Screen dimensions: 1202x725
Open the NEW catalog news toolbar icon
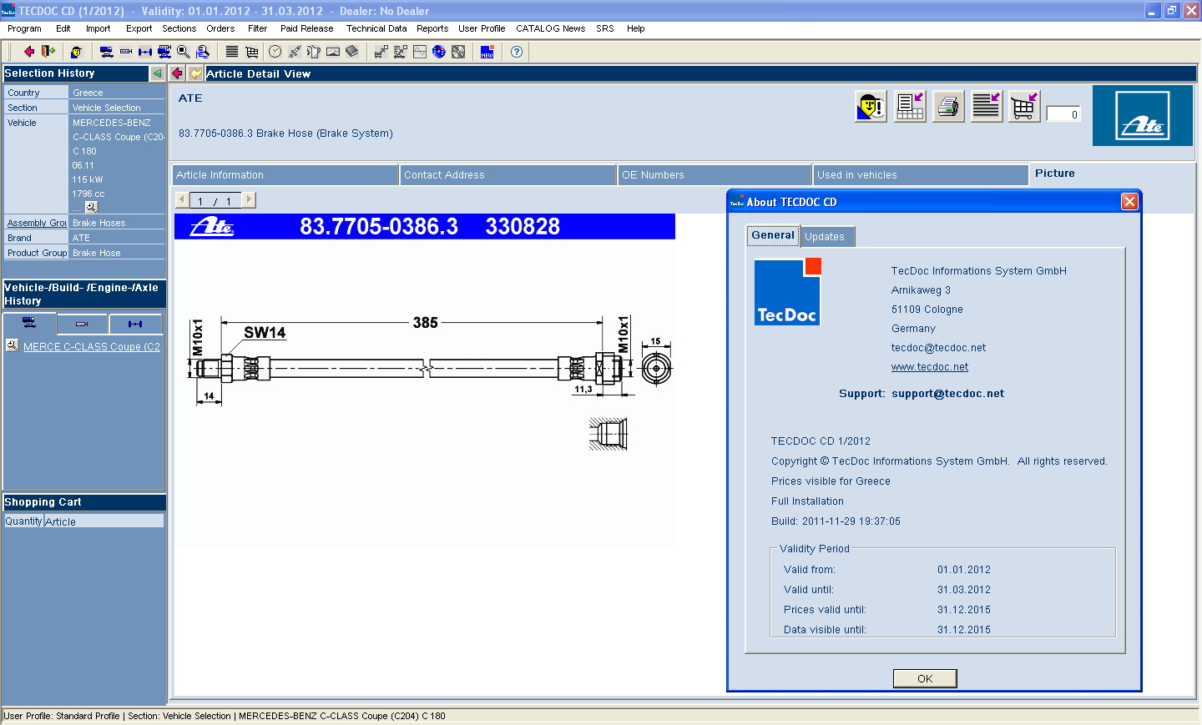pos(487,52)
